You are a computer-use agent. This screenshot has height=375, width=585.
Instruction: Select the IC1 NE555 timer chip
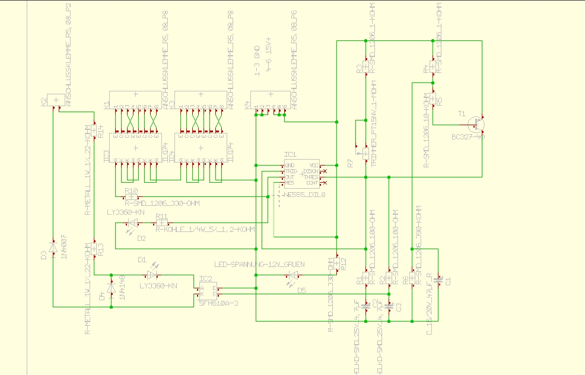pos(302,174)
